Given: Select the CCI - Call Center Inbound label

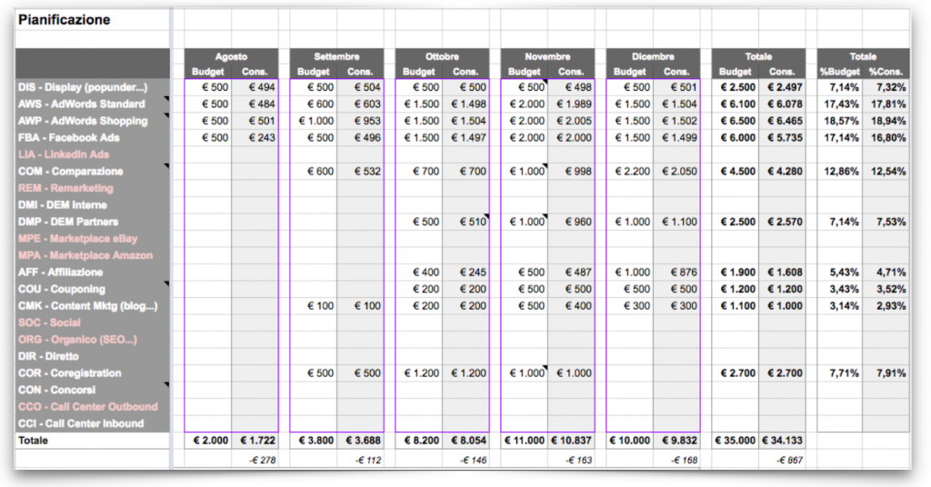Looking at the screenshot, I should coord(81,423).
